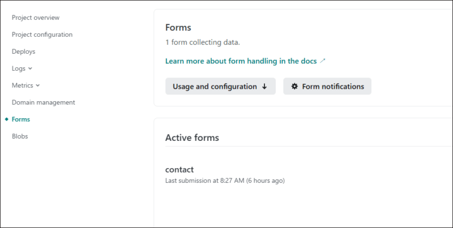Click the gear icon on Form notifications
This screenshot has height=228, width=453.
pyautogui.click(x=294, y=87)
